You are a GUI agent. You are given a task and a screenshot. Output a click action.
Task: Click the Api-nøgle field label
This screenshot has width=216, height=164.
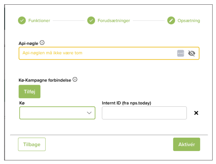click(x=28, y=43)
